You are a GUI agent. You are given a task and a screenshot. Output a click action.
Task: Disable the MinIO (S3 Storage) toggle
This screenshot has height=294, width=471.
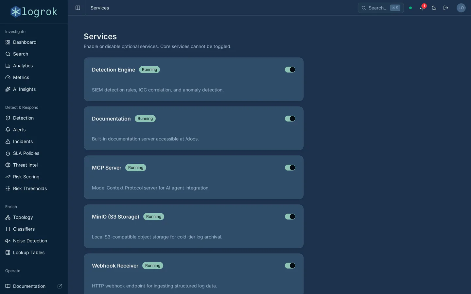[290, 217]
